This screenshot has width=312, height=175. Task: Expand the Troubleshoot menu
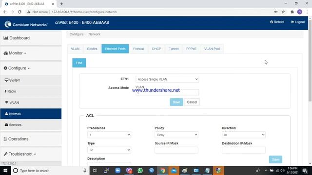(x=31, y=154)
